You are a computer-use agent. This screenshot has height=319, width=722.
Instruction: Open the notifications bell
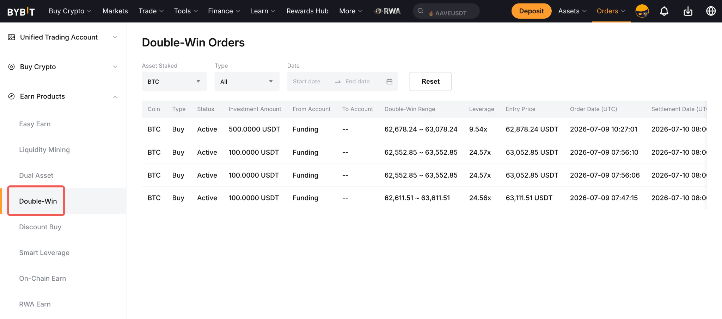(664, 11)
